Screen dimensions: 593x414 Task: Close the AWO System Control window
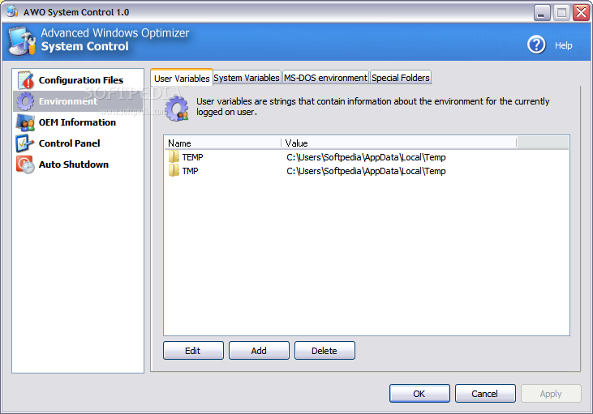click(582, 13)
